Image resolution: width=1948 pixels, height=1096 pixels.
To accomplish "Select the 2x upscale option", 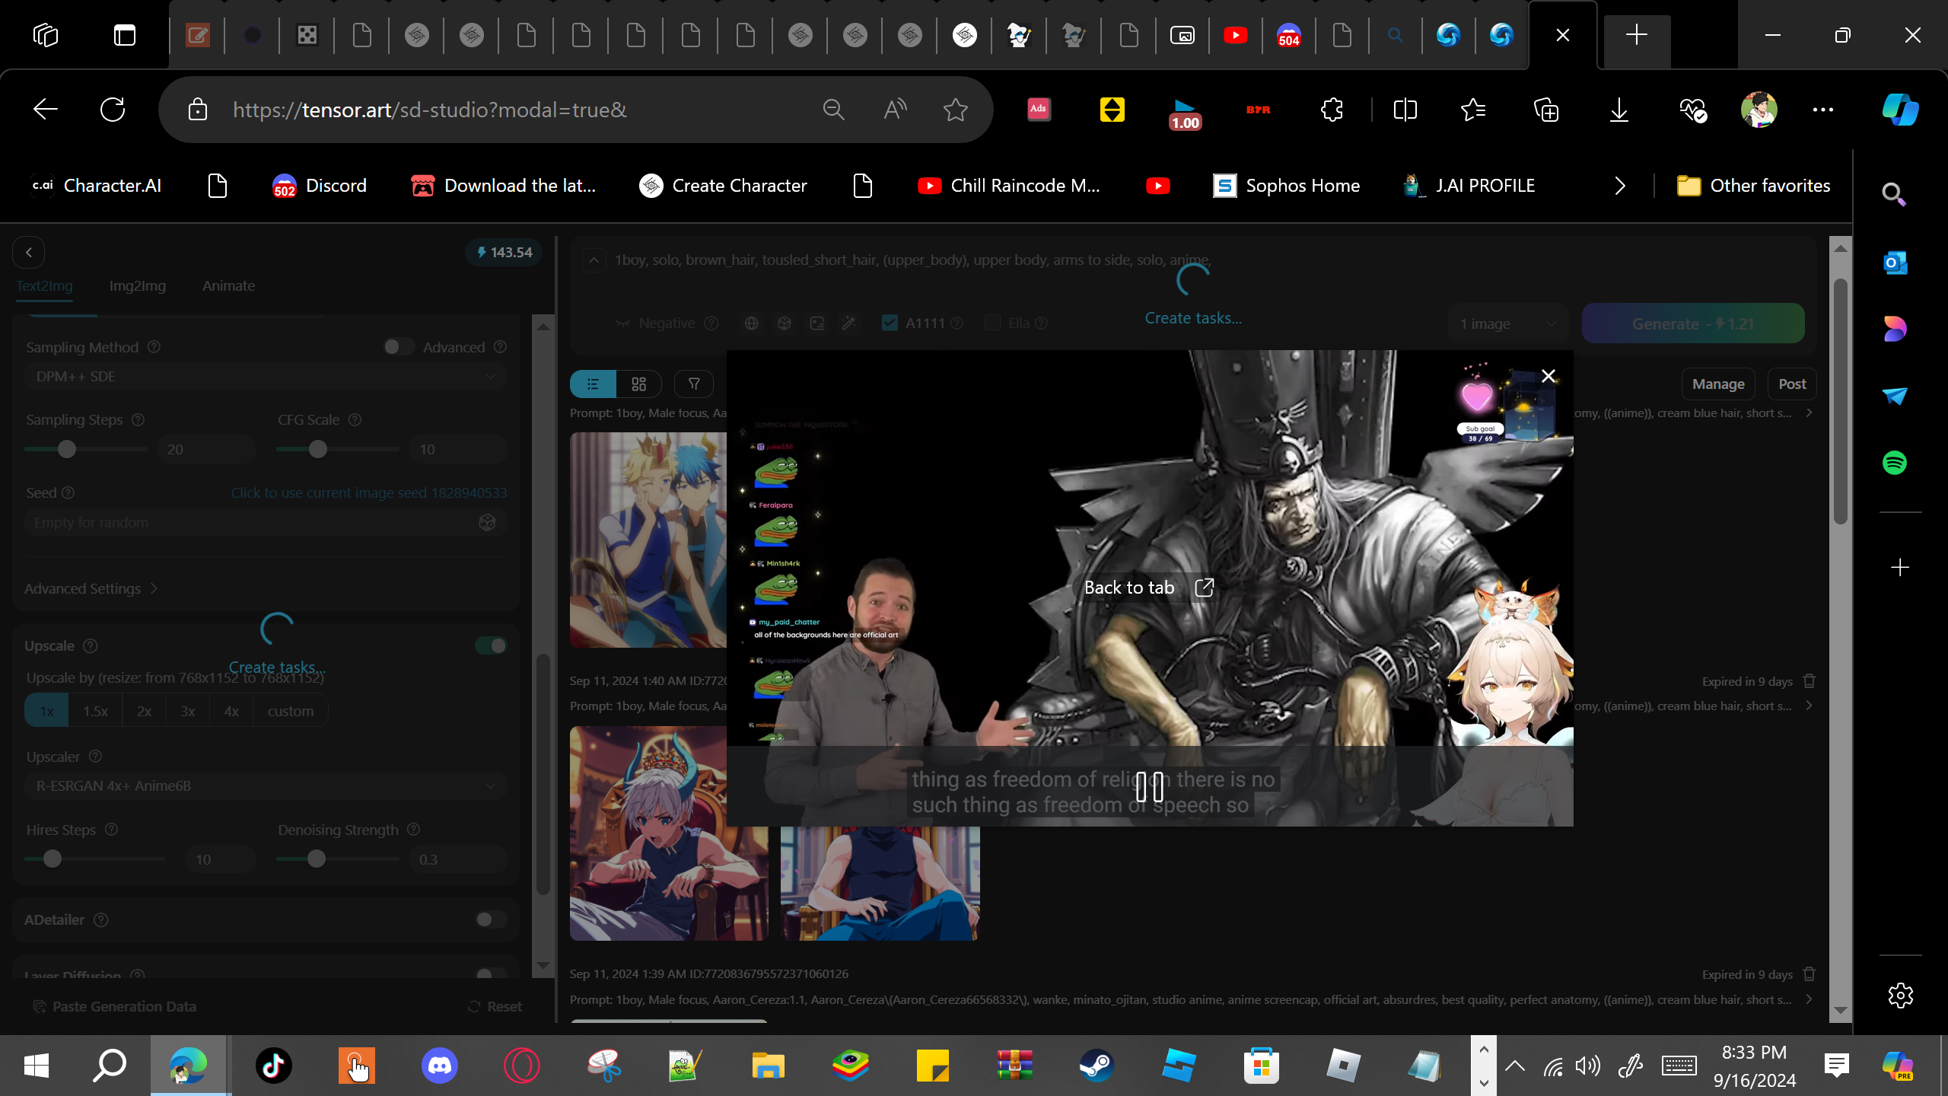I will [144, 711].
